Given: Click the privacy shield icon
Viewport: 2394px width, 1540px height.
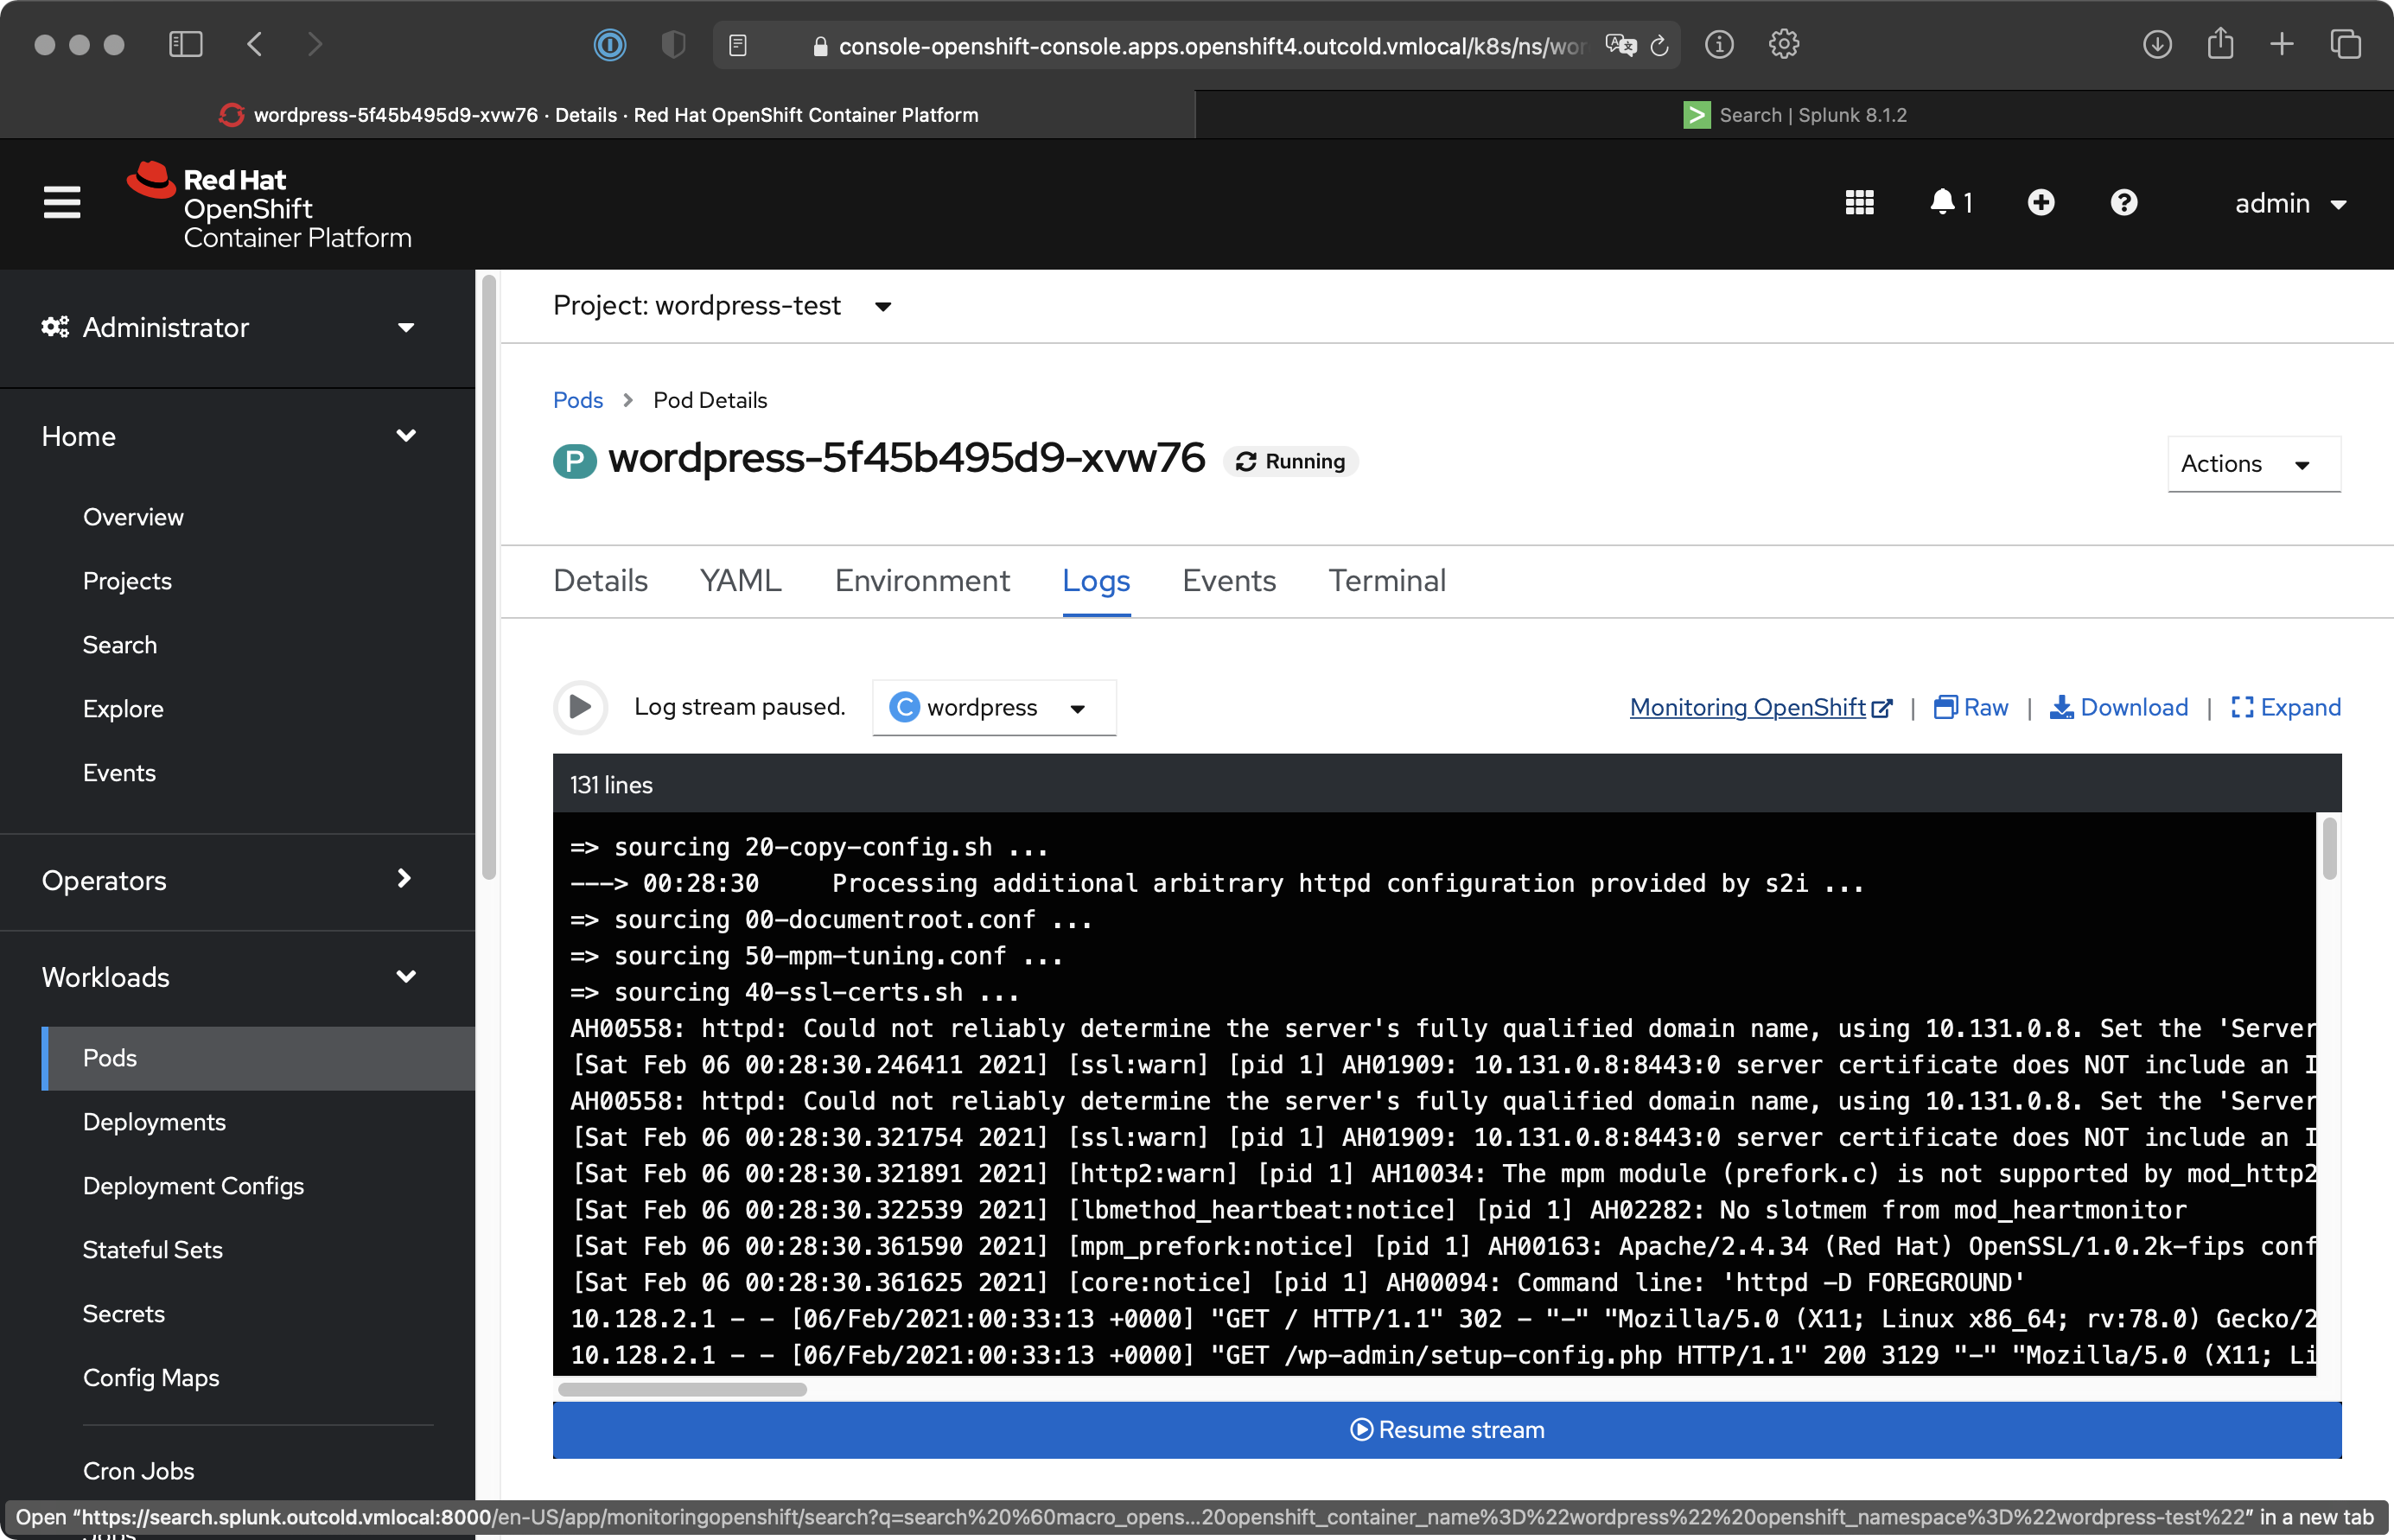Looking at the screenshot, I should pyautogui.click(x=673, y=45).
